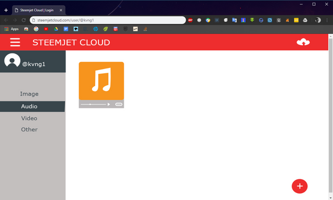The height and width of the screenshot is (200, 333).
Task: Open the black bird bookmark icon
Action: 76,29
